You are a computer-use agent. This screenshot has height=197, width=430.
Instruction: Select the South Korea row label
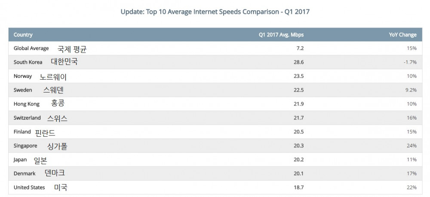coord(28,62)
